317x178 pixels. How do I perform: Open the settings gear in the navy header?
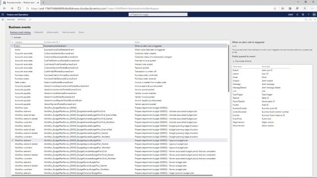pyautogui.click(x=303, y=14)
